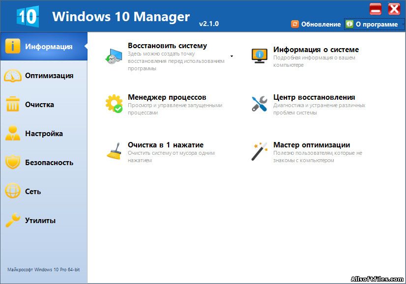Click the Windows 10 Manager title text
The width and height of the screenshot is (406, 284).
pos(121,17)
